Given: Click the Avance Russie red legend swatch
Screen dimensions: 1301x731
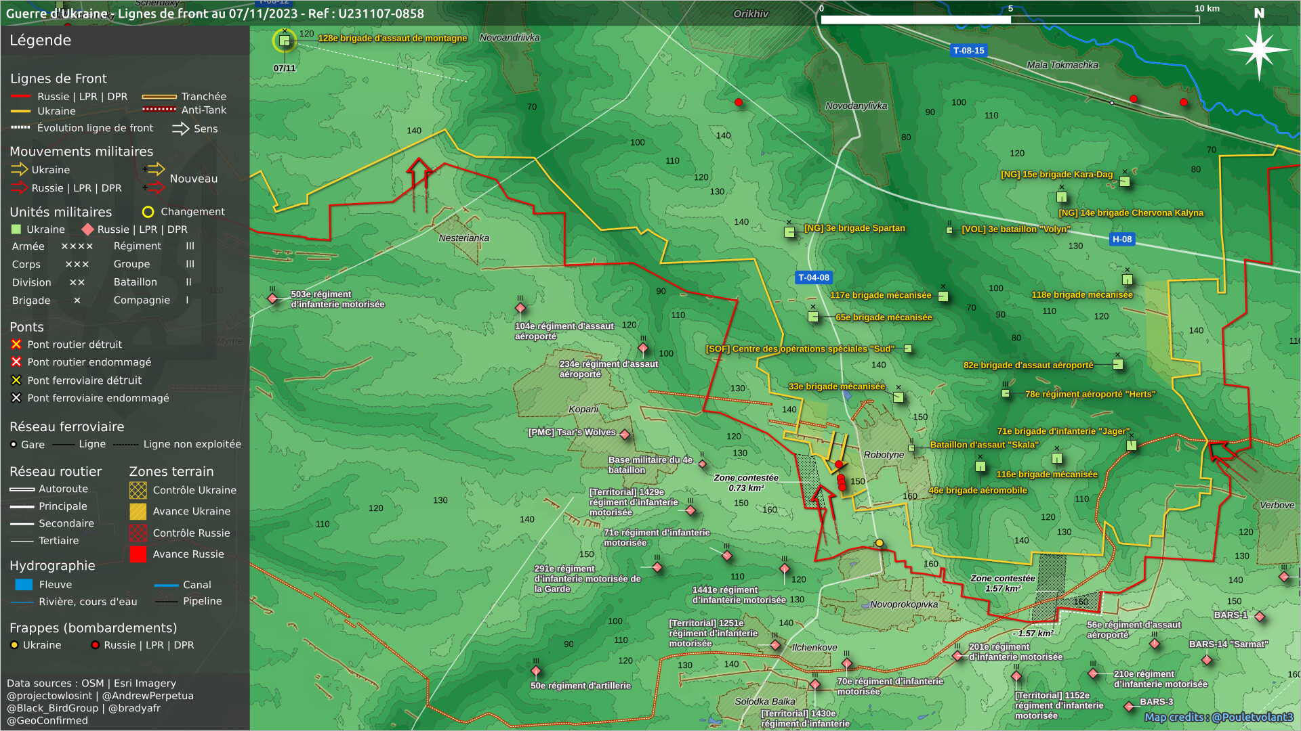Looking at the screenshot, I should 138,554.
